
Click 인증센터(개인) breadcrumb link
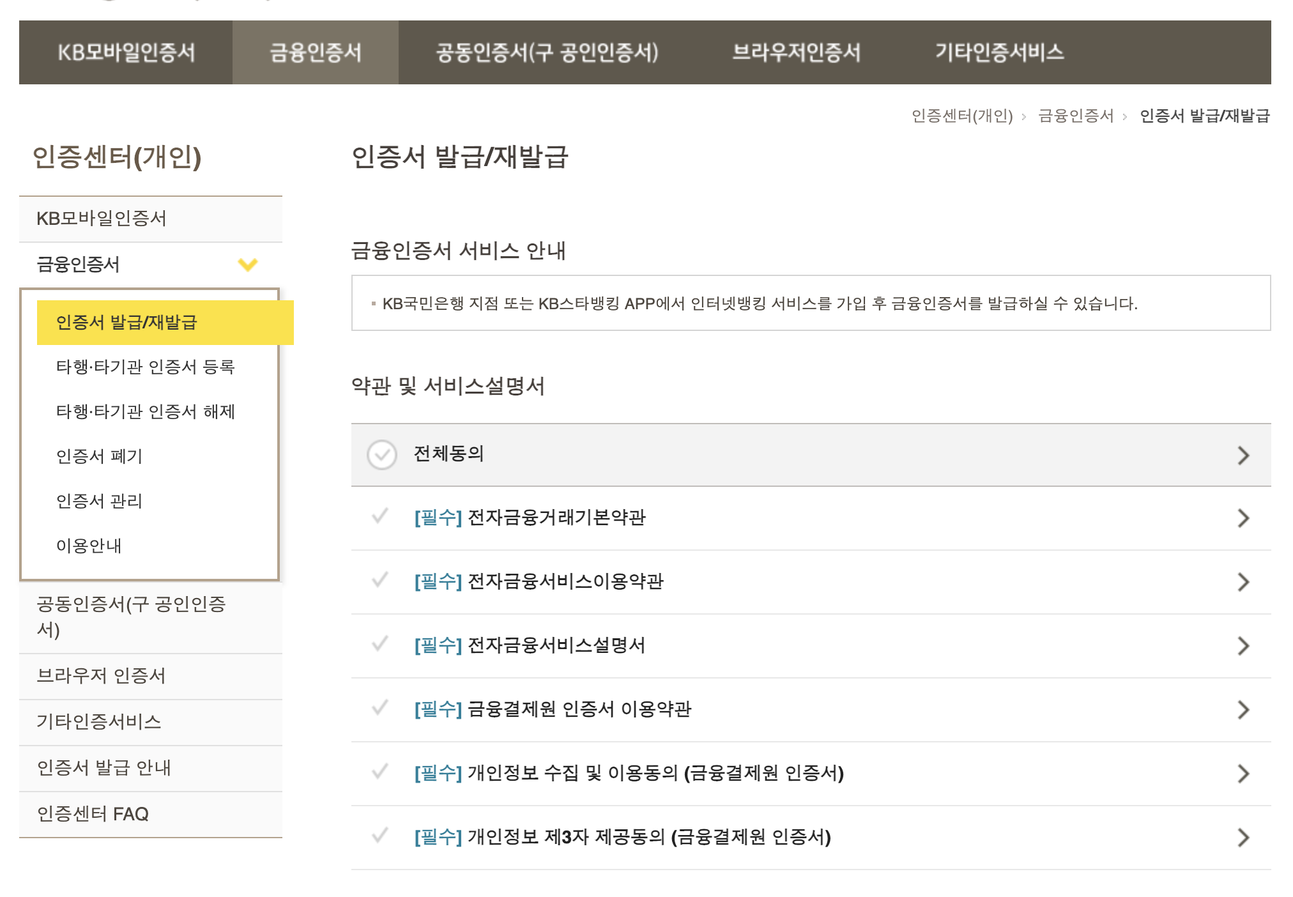click(961, 116)
